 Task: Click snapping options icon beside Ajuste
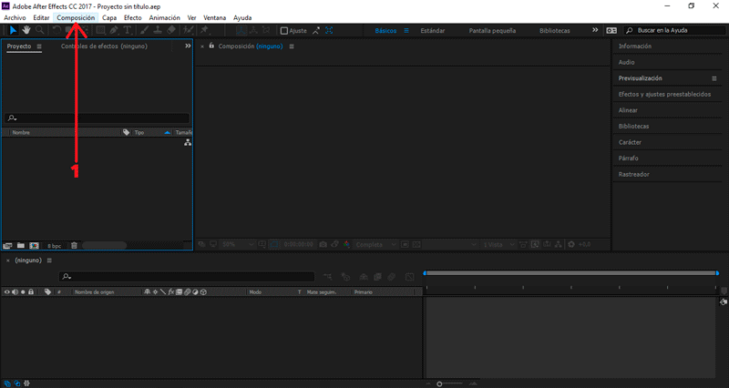(x=316, y=31)
